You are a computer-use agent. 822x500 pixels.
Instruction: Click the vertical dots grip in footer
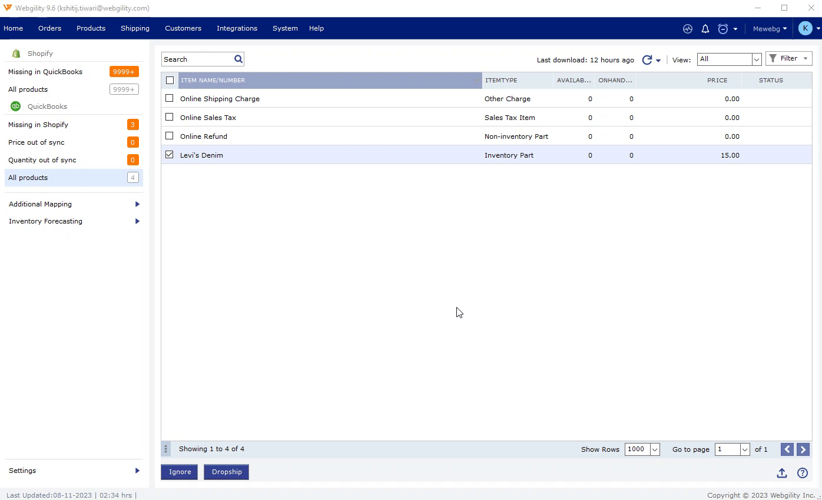click(165, 449)
